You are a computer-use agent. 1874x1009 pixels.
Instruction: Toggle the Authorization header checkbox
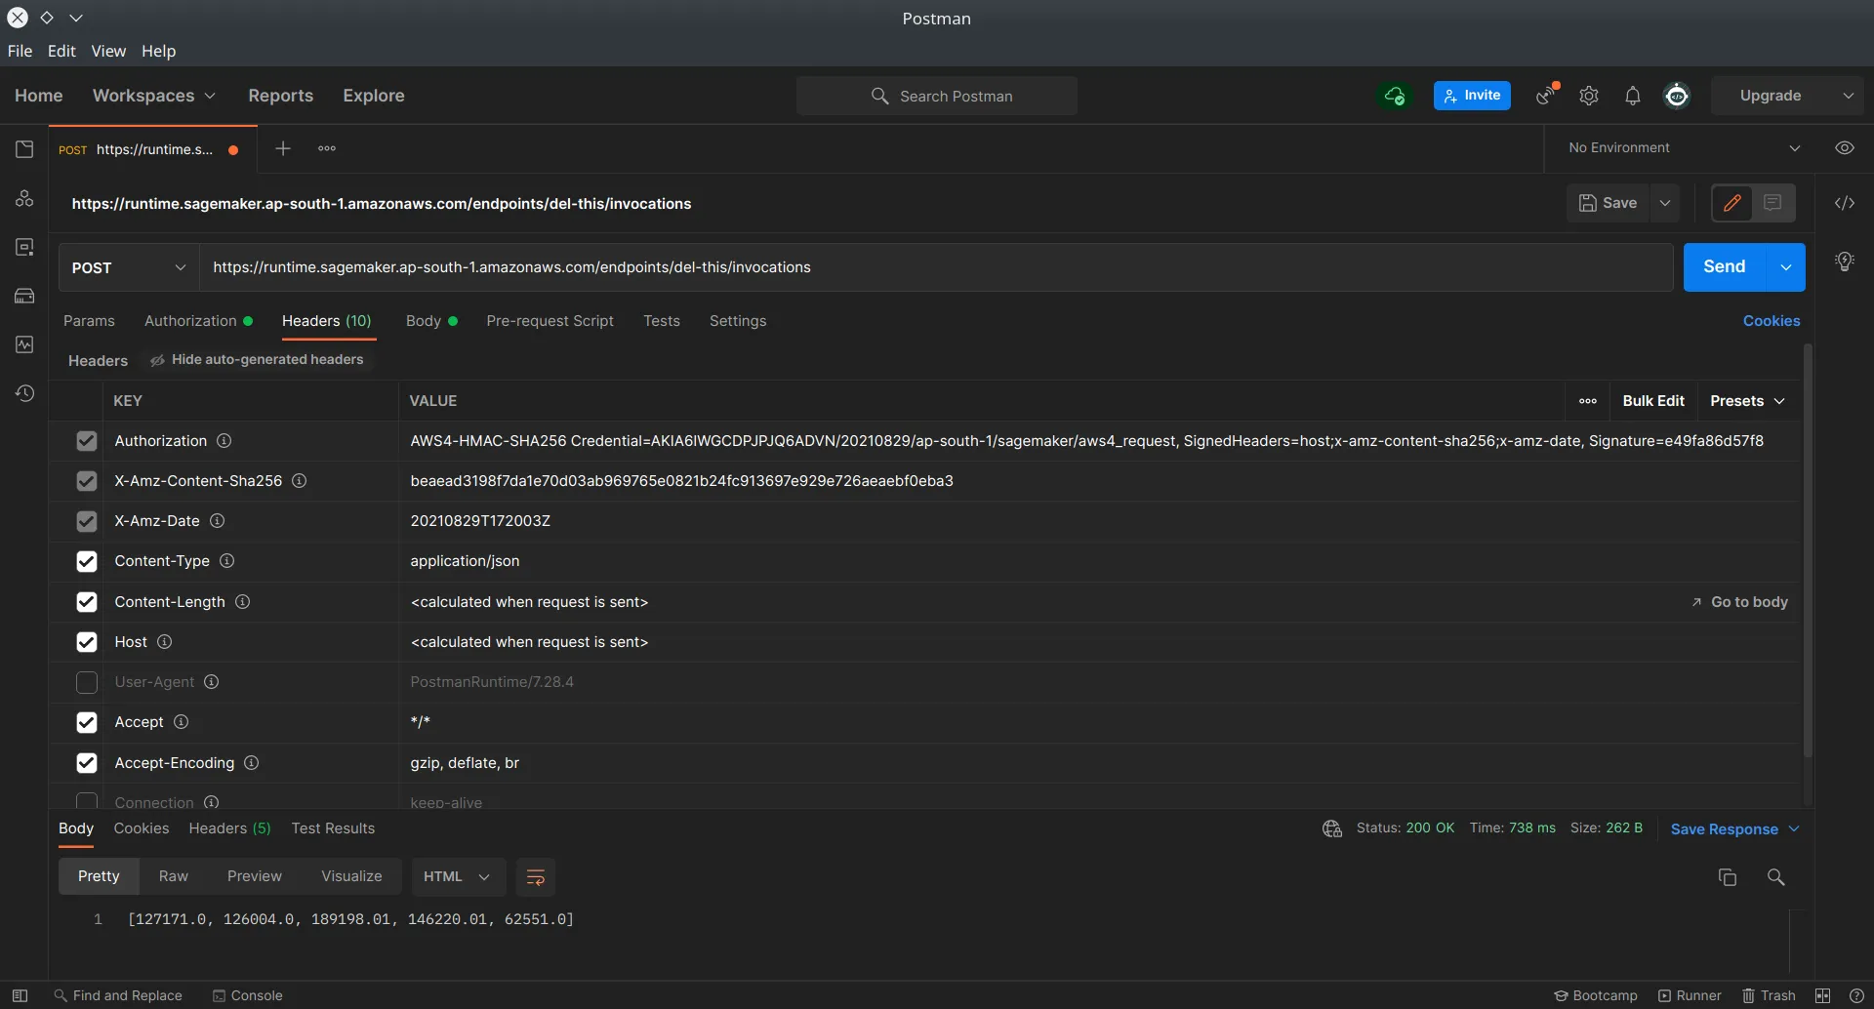click(87, 441)
